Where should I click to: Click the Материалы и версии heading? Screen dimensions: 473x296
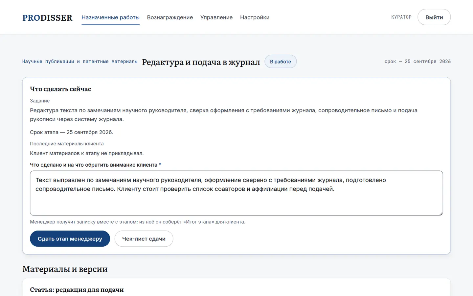point(65,269)
